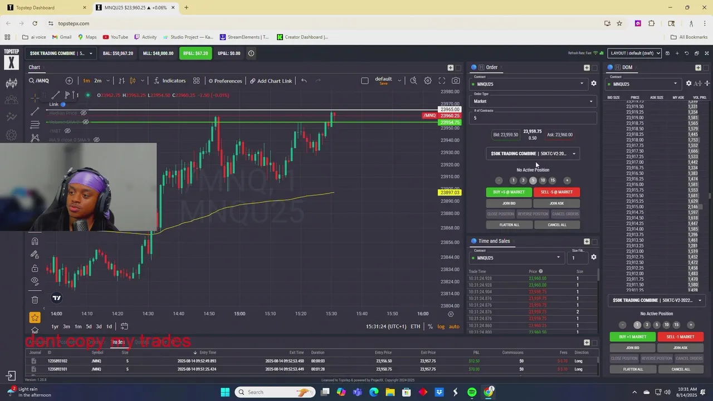Expand the chart style dropdown arrow

click(142, 81)
